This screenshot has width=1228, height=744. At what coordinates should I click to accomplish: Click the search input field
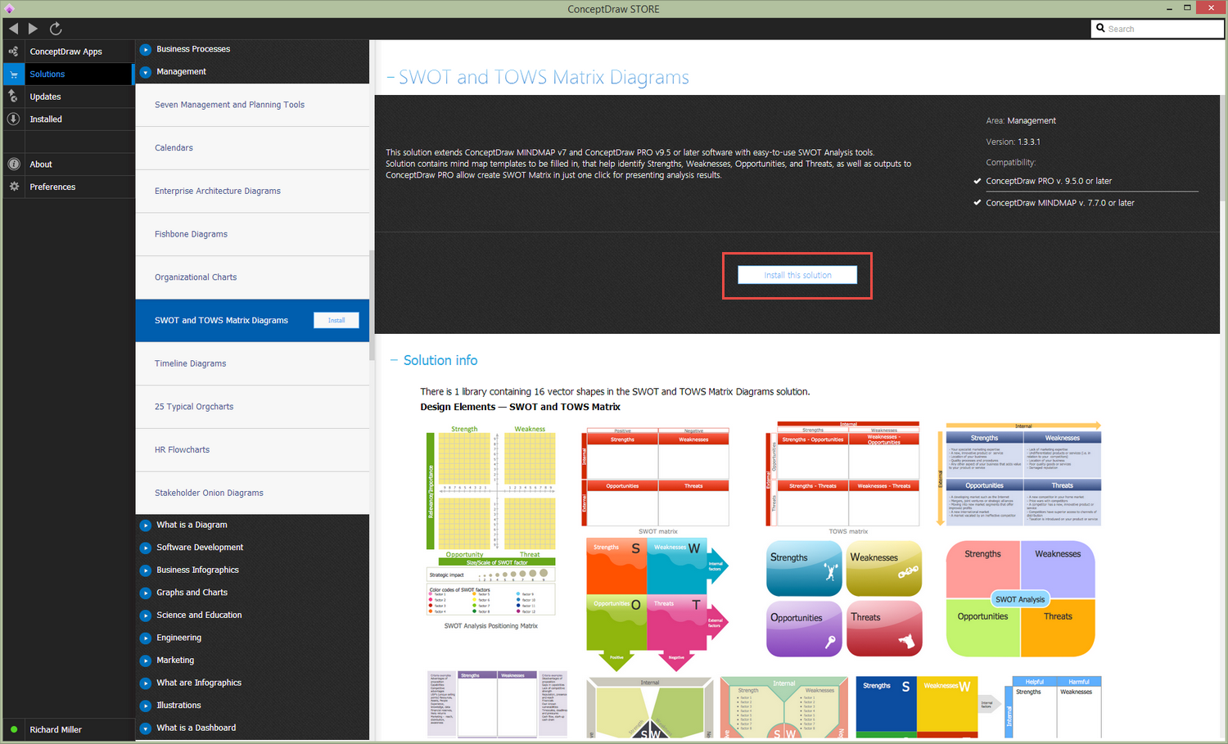1158,29
